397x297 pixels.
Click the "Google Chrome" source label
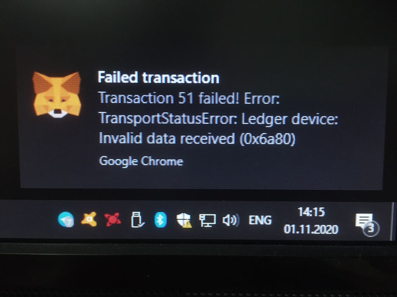(x=141, y=161)
